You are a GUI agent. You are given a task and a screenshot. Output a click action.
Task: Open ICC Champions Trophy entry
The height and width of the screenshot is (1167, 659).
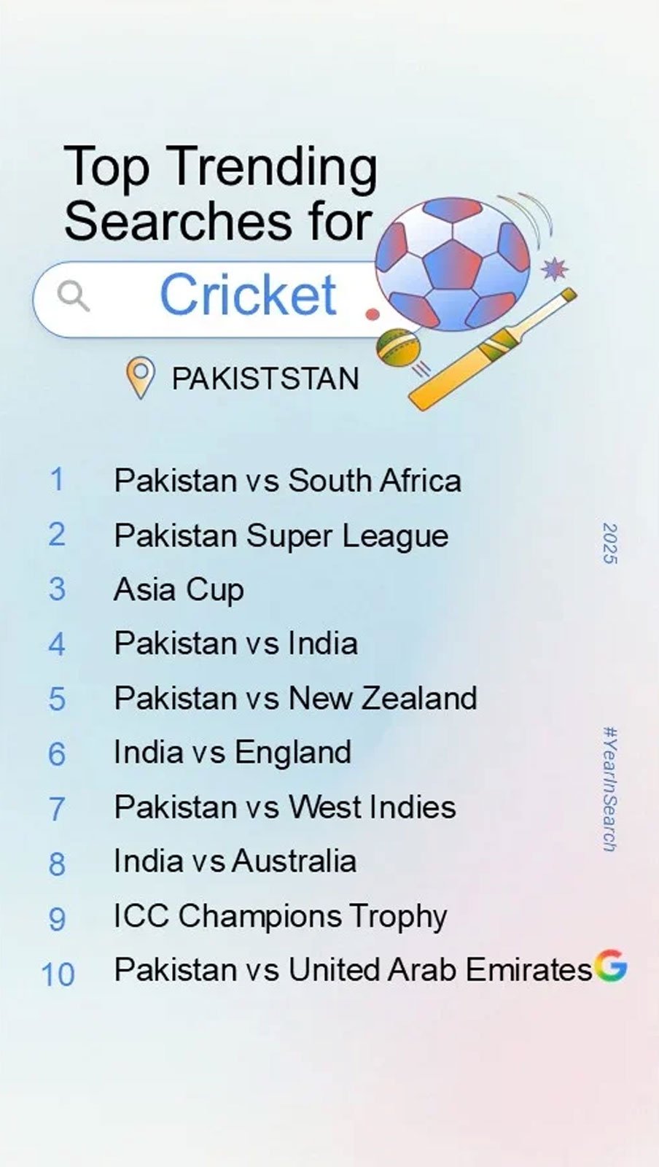tap(280, 916)
